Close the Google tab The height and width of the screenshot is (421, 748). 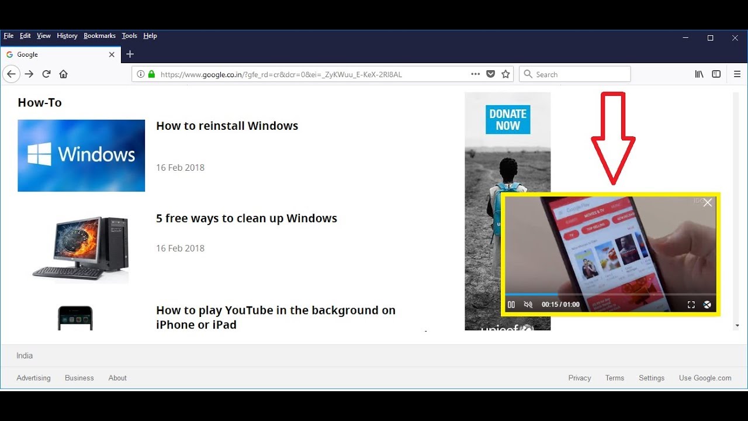[x=112, y=54]
